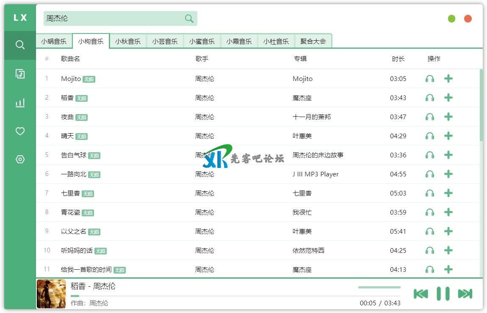Open the playlist icon in sidebar
This screenshot has height=313, width=487.
pyautogui.click(x=20, y=74)
